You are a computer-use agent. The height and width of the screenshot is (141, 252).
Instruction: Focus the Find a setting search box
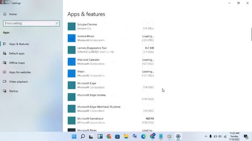click(x=31, y=23)
